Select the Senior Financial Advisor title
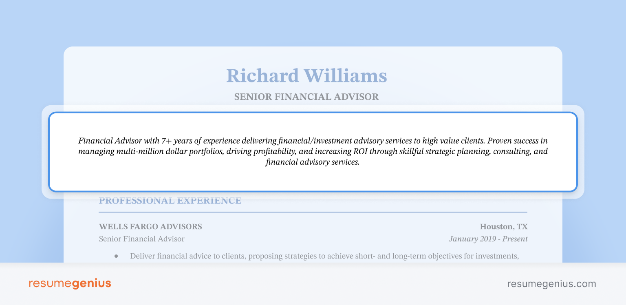 [306, 97]
